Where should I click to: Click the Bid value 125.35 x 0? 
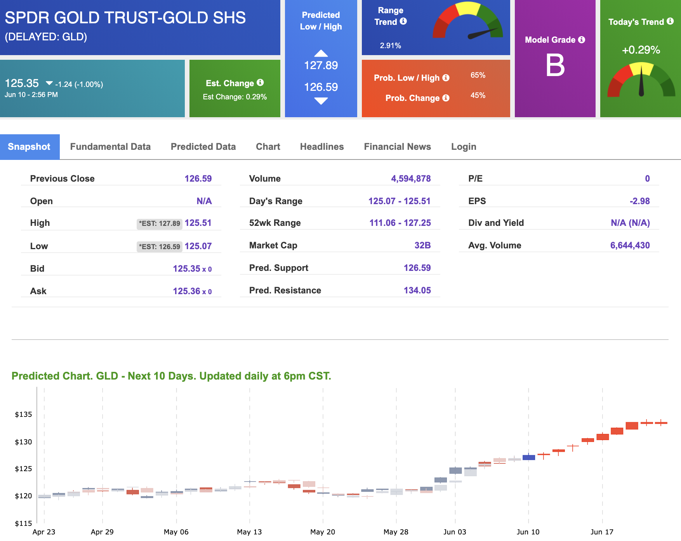point(192,269)
